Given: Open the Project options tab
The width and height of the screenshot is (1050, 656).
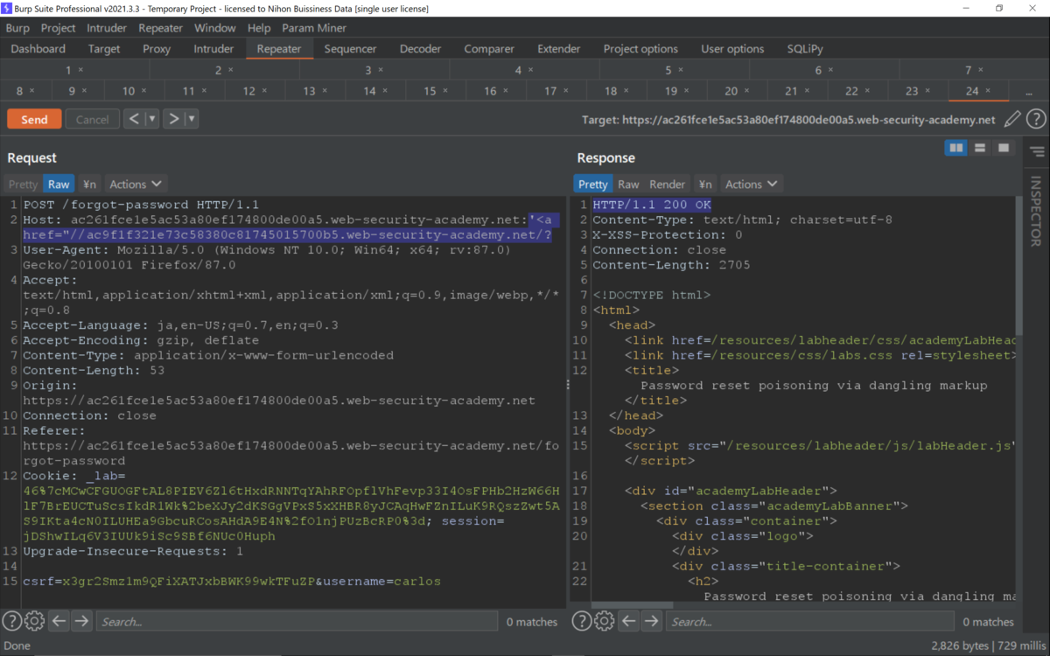Looking at the screenshot, I should 640,49.
